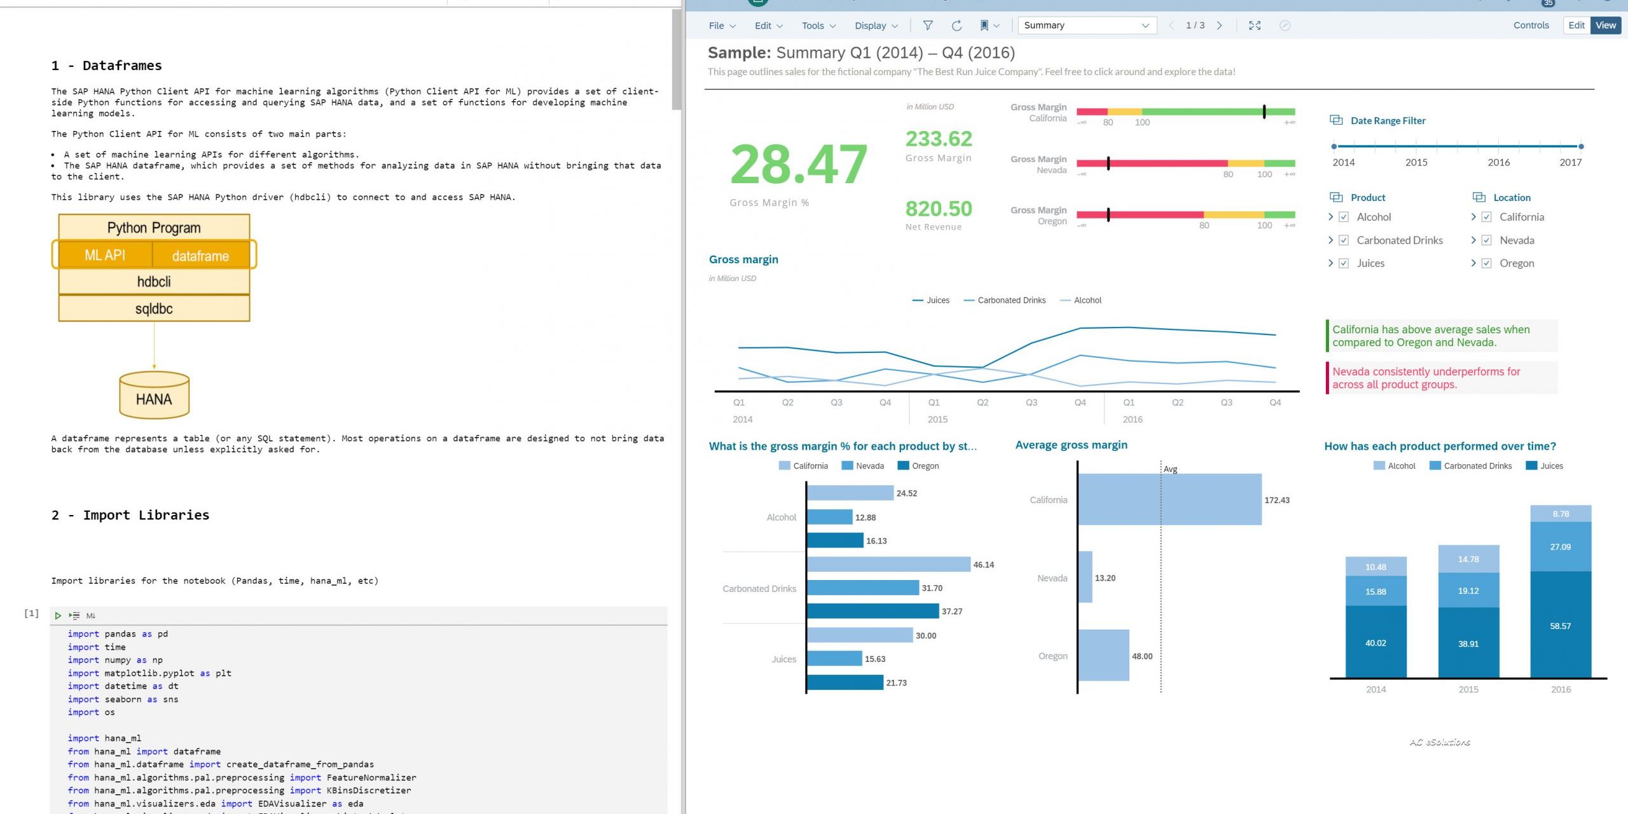Toggle the Juices product checkbox
This screenshot has width=1628, height=814.
pyautogui.click(x=1344, y=263)
